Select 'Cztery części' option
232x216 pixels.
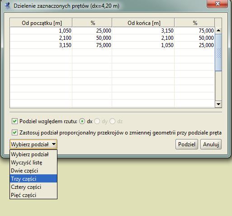(33, 187)
